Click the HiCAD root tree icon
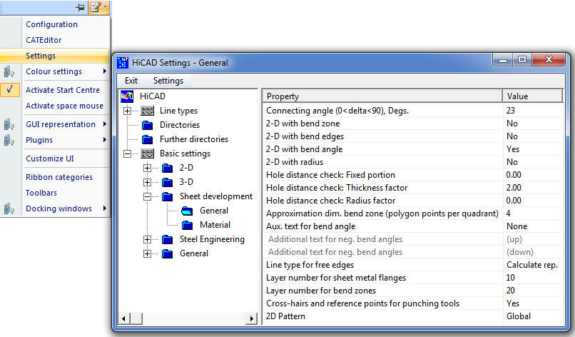The height and width of the screenshot is (337, 575). click(x=127, y=96)
